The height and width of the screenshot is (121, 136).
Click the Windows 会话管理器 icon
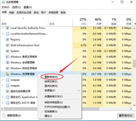pos(7,63)
